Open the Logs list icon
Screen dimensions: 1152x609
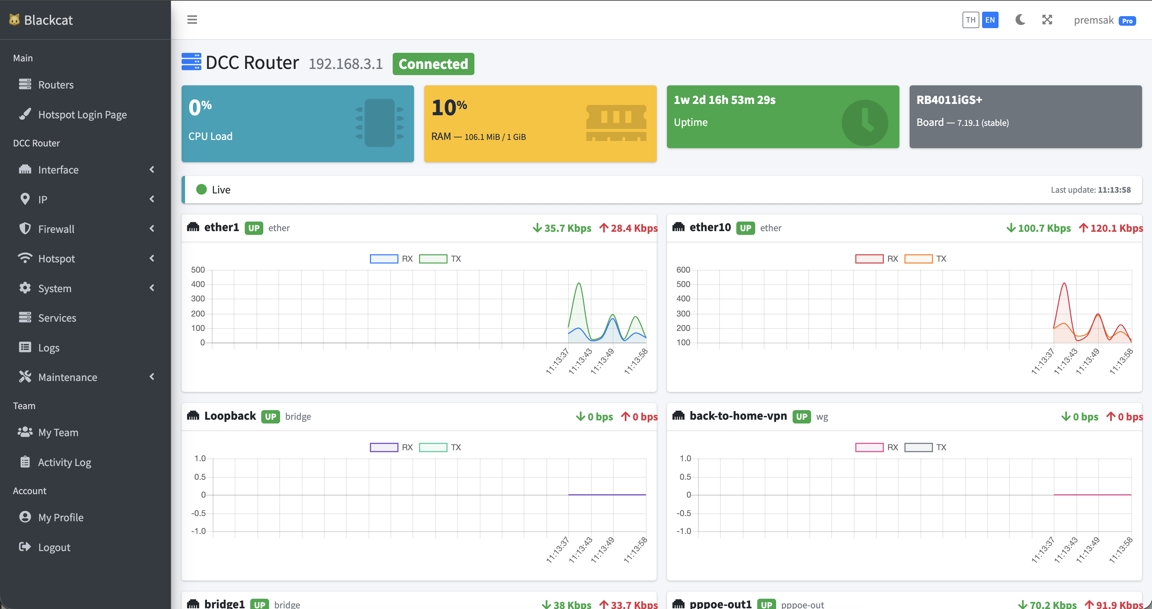point(25,347)
